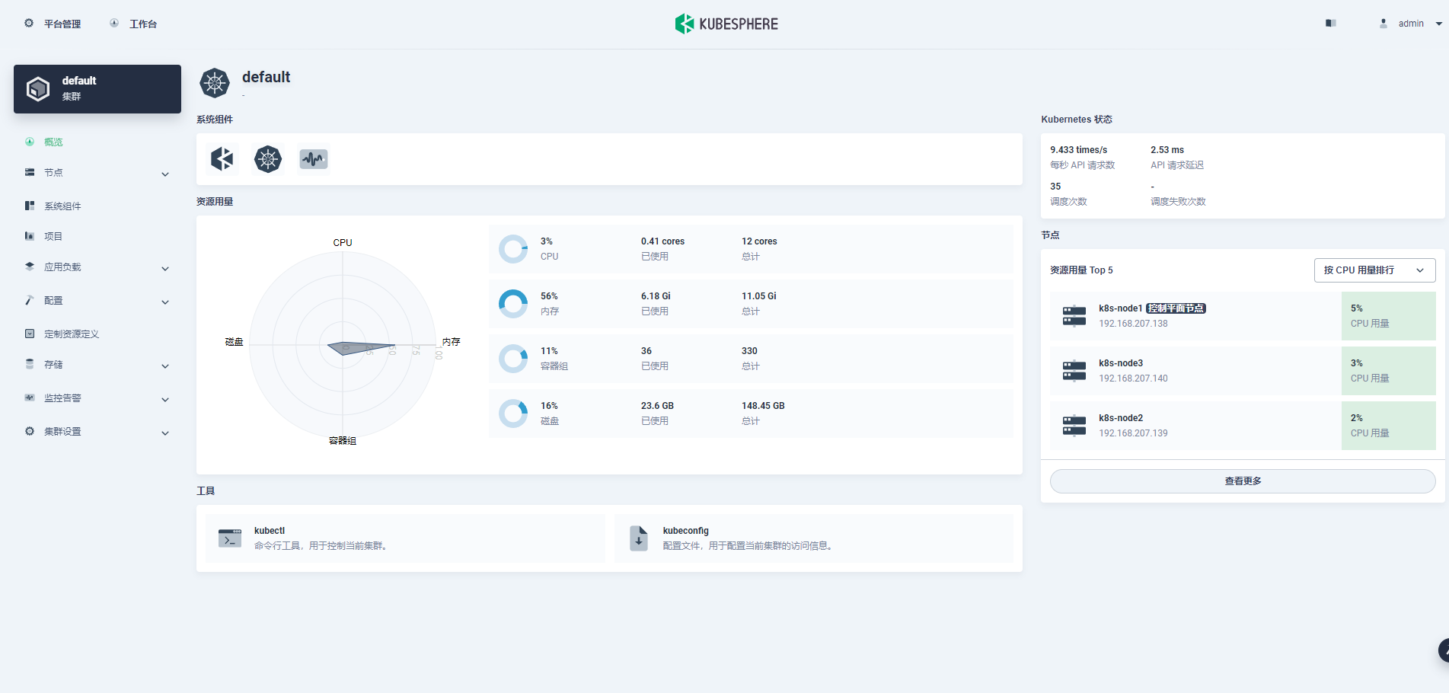Image resolution: width=1449 pixels, height=693 pixels.
Task: Click the 148.45 GB disk total value
Action: coord(763,406)
